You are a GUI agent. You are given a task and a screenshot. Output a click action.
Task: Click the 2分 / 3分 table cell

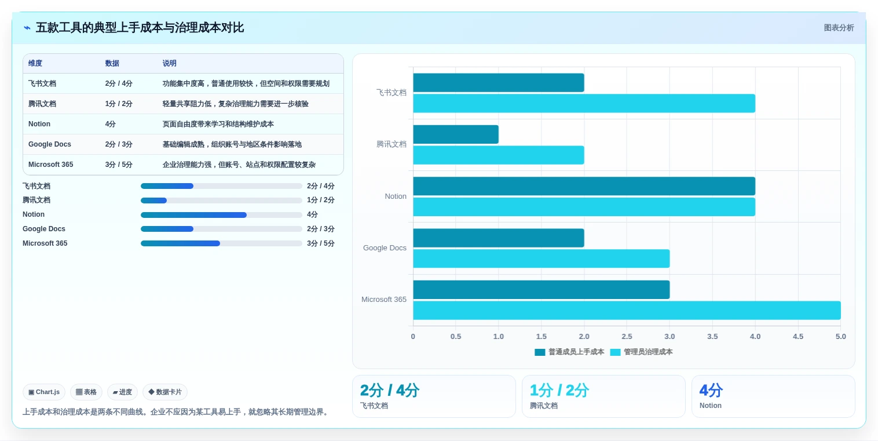(x=119, y=144)
